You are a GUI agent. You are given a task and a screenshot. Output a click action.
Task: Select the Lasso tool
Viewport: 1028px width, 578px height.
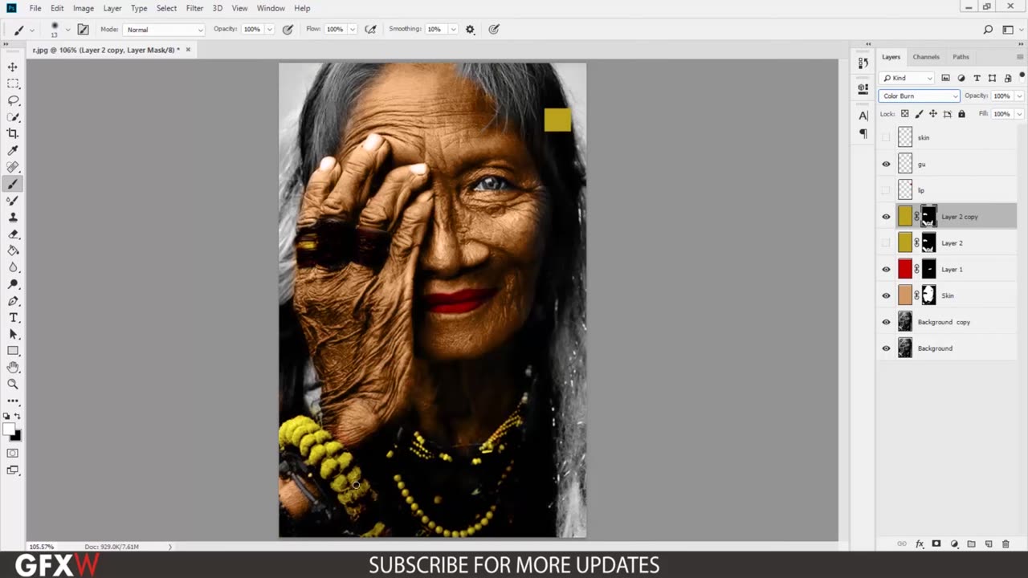tap(13, 100)
